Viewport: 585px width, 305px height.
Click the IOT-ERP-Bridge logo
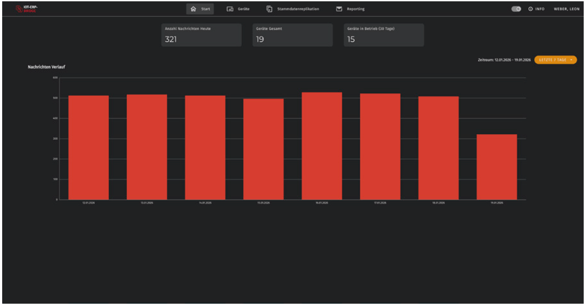[x=27, y=9]
